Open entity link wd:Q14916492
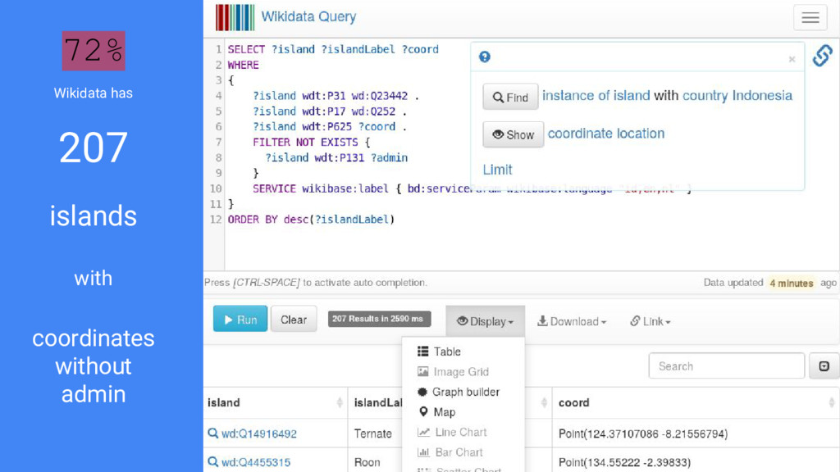The image size is (840, 472). 258,433
